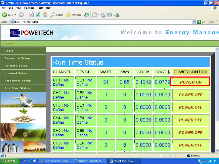Click the coins and plant thumbnail

click(x=23, y=115)
